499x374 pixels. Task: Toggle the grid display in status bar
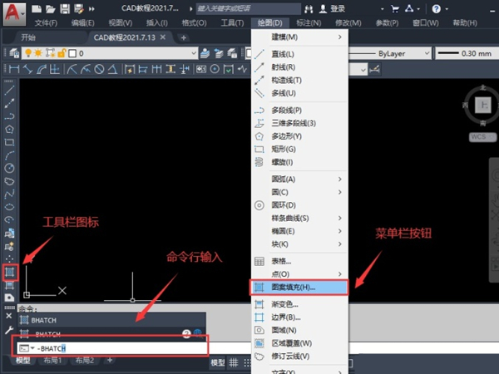point(235,363)
